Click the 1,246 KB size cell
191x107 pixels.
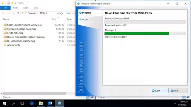60,29
